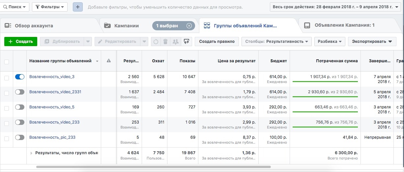
Task: Click the Создать правило button
Action: pos(217,42)
